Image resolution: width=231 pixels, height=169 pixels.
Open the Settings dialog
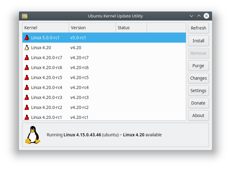coord(198,91)
